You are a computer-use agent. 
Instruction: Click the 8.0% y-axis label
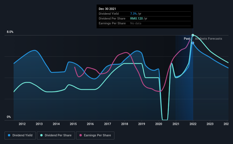click(x=10, y=32)
